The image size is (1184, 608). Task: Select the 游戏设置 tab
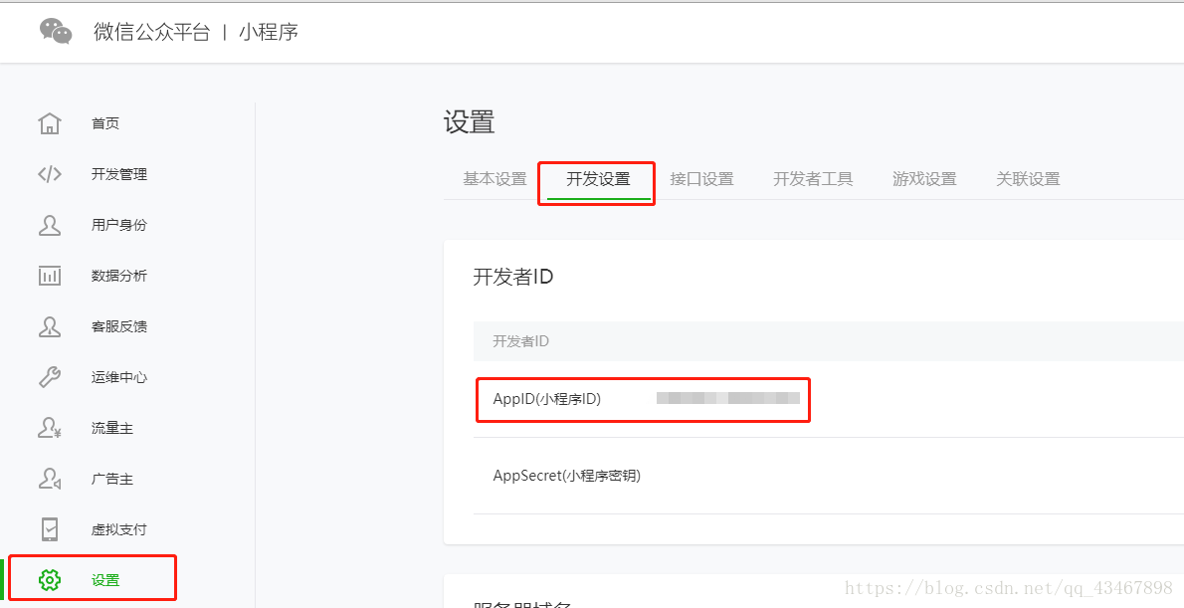tap(924, 178)
